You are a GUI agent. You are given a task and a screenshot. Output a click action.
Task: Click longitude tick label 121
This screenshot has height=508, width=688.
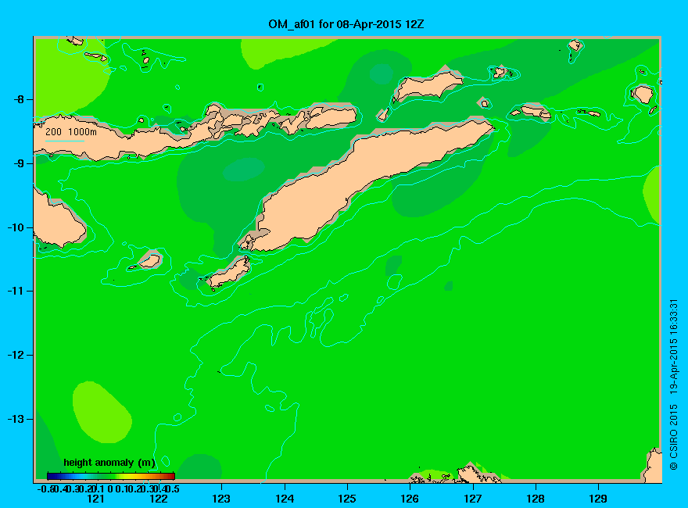tap(95, 499)
